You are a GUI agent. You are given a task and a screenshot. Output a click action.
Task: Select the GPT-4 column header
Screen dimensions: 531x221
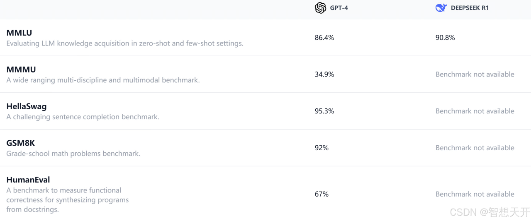(339, 8)
